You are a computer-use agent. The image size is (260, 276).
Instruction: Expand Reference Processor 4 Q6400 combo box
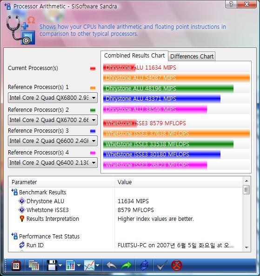coord(53,162)
